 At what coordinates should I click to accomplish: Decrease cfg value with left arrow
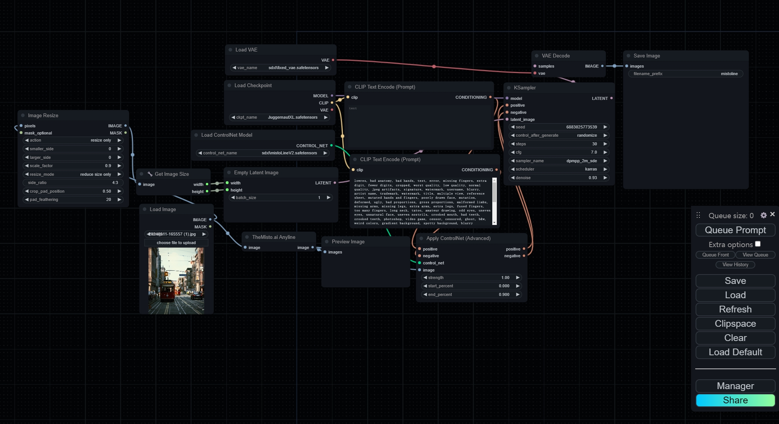(x=513, y=152)
